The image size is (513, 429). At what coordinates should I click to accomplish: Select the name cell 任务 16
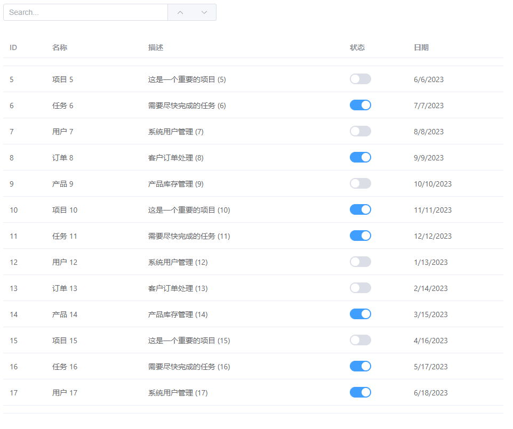(x=65, y=367)
